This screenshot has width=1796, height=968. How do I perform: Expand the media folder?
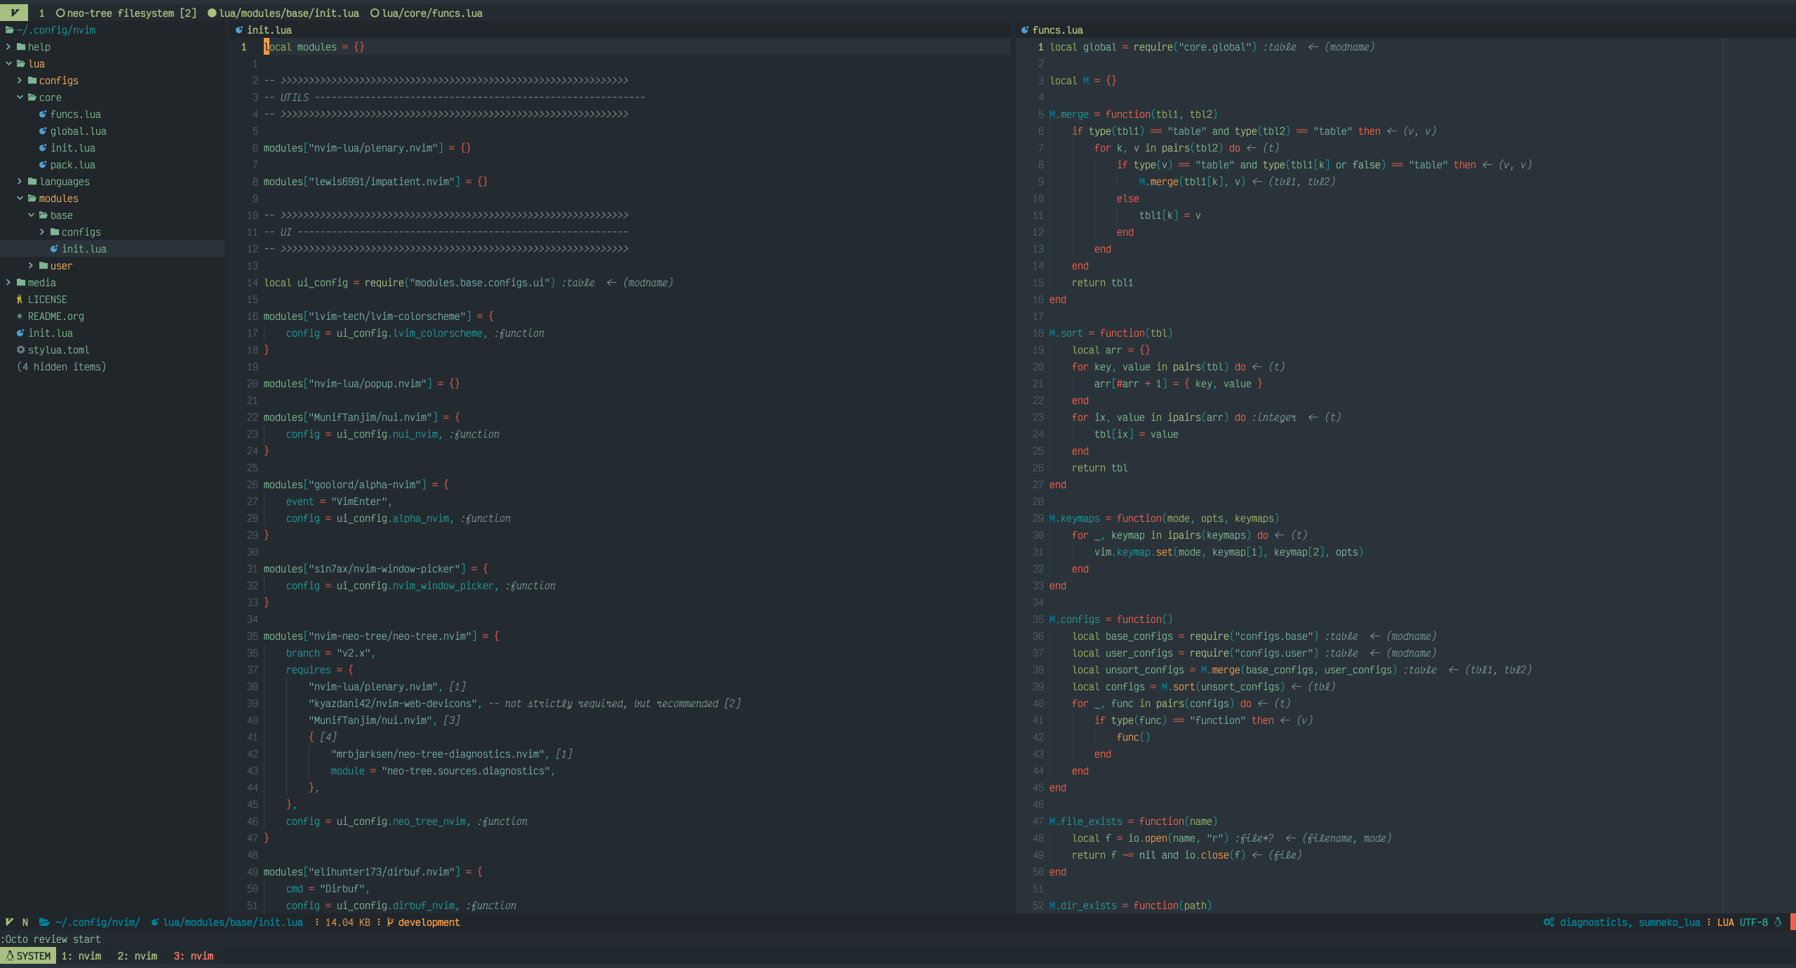click(8, 283)
